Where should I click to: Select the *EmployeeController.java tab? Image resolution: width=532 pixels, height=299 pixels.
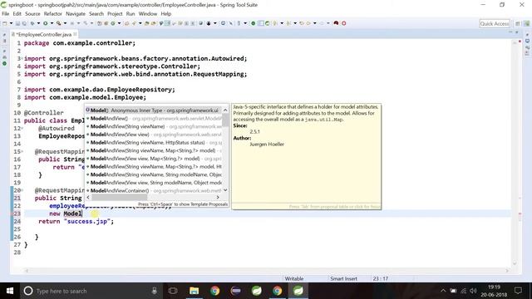click(x=44, y=34)
